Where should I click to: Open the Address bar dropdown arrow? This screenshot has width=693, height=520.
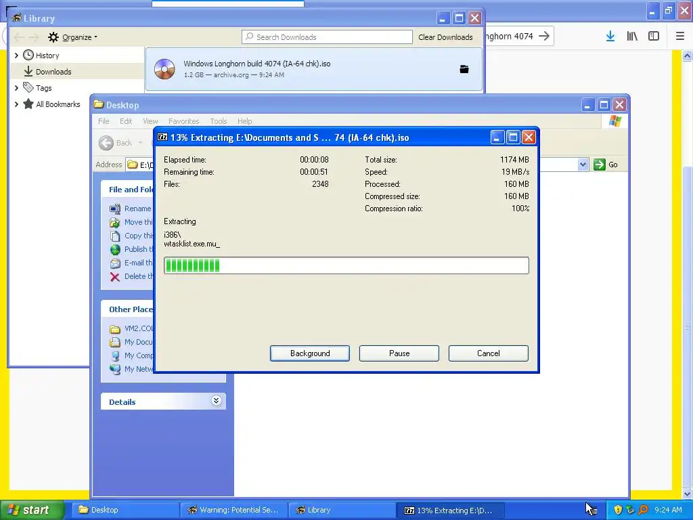(583, 165)
